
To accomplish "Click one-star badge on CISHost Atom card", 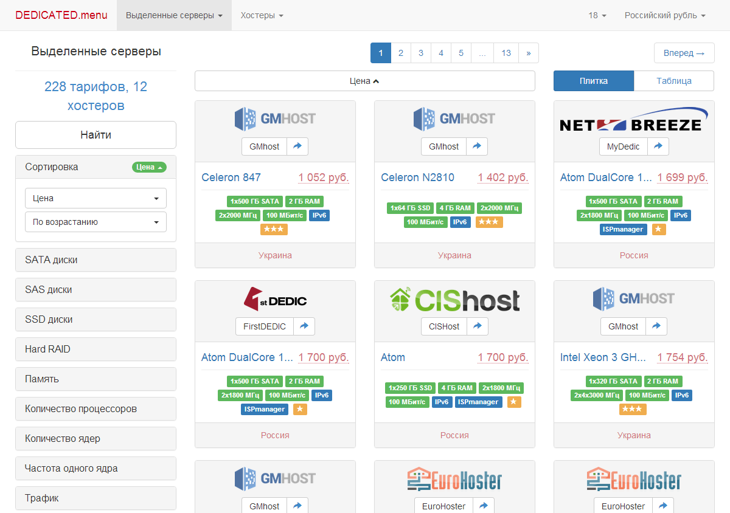I will coord(514,402).
